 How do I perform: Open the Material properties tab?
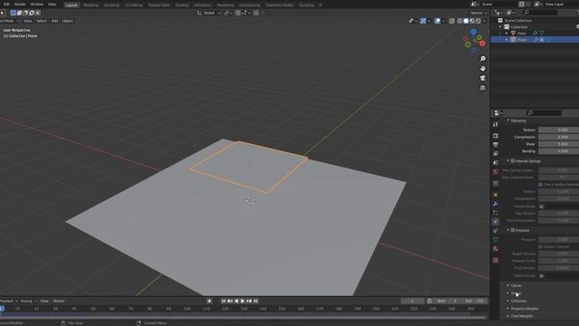click(496, 249)
